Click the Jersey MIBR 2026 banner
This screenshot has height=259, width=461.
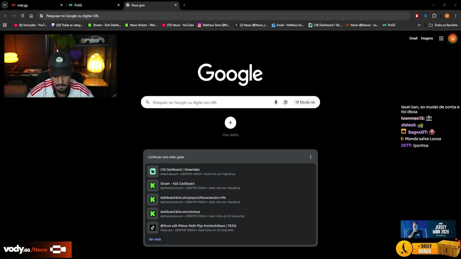(x=428, y=230)
